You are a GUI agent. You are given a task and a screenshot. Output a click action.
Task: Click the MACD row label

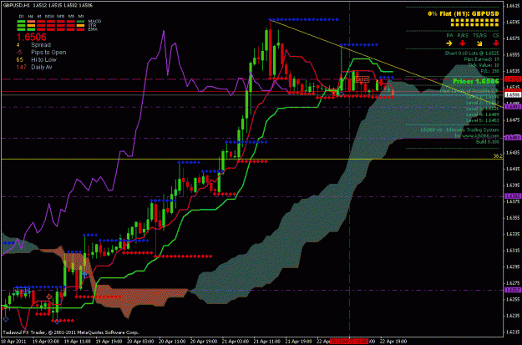(x=94, y=22)
